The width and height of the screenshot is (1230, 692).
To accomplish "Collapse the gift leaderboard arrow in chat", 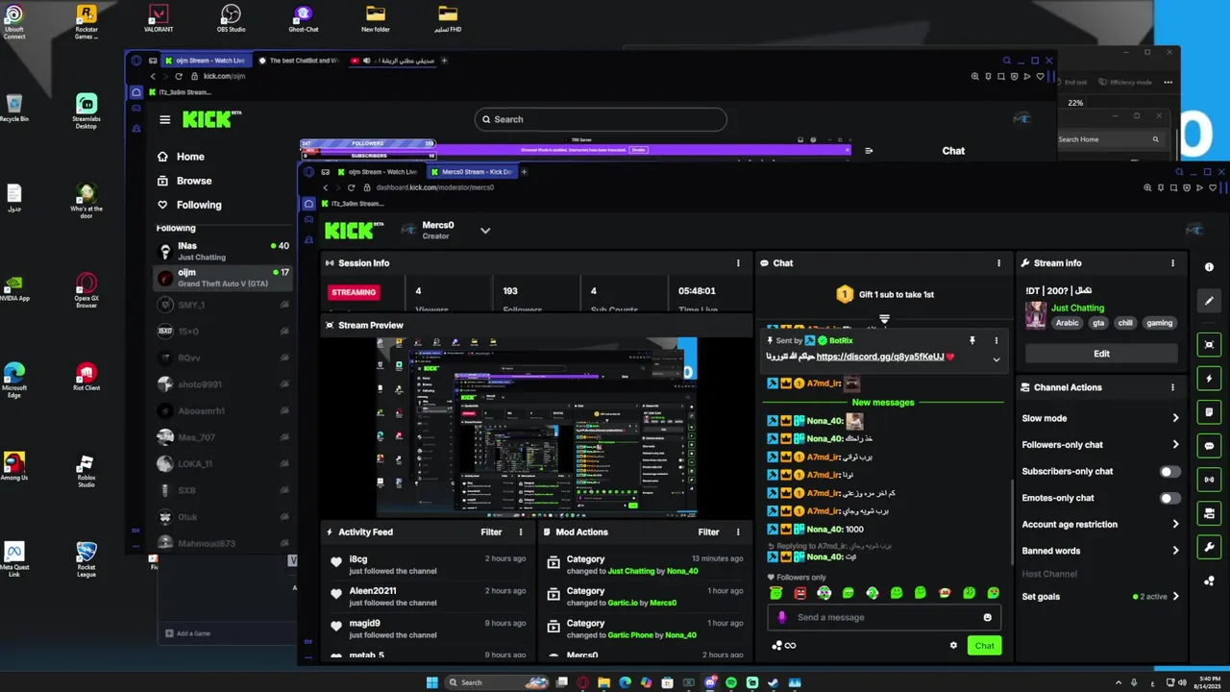I will [884, 318].
